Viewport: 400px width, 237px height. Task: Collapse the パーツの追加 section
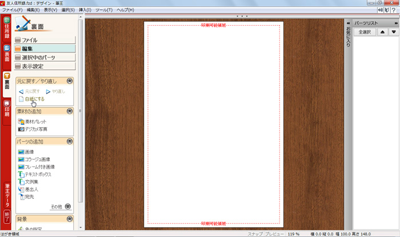click(69, 141)
